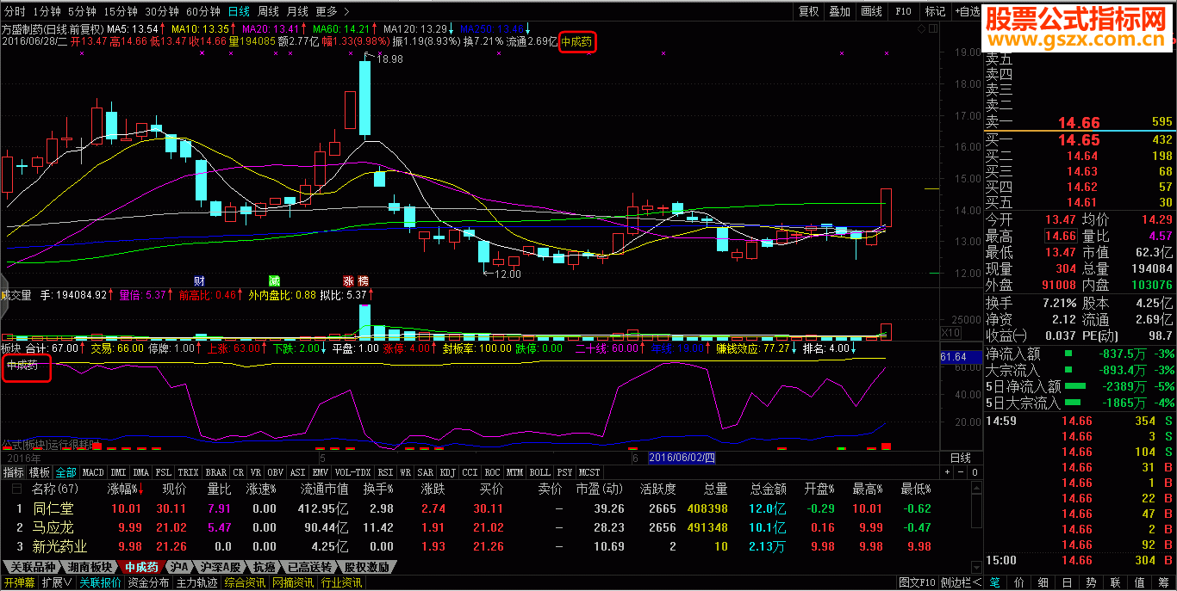The height and width of the screenshot is (591, 1177).
Task: Apply the MCST indicator
Action: point(589,472)
